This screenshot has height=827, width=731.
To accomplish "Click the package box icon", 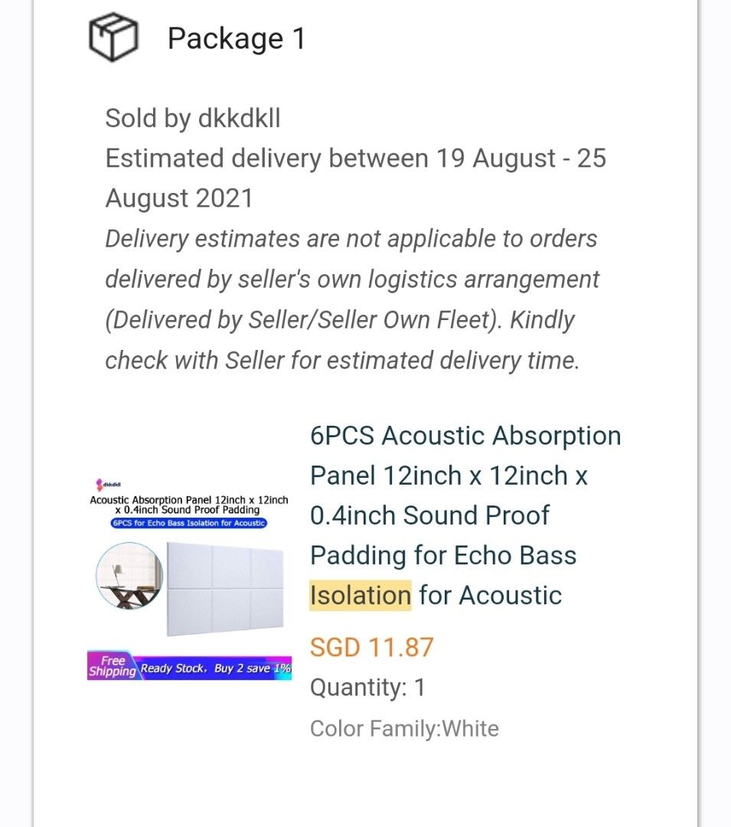I will (113, 38).
